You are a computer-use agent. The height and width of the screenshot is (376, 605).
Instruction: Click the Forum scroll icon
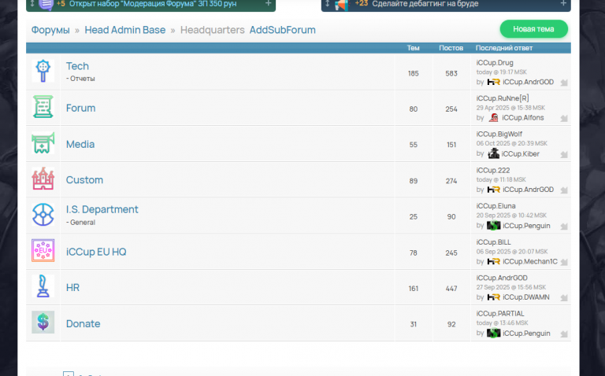click(43, 107)
